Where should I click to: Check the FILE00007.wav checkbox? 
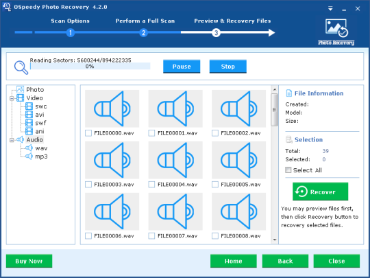point(151,236)
